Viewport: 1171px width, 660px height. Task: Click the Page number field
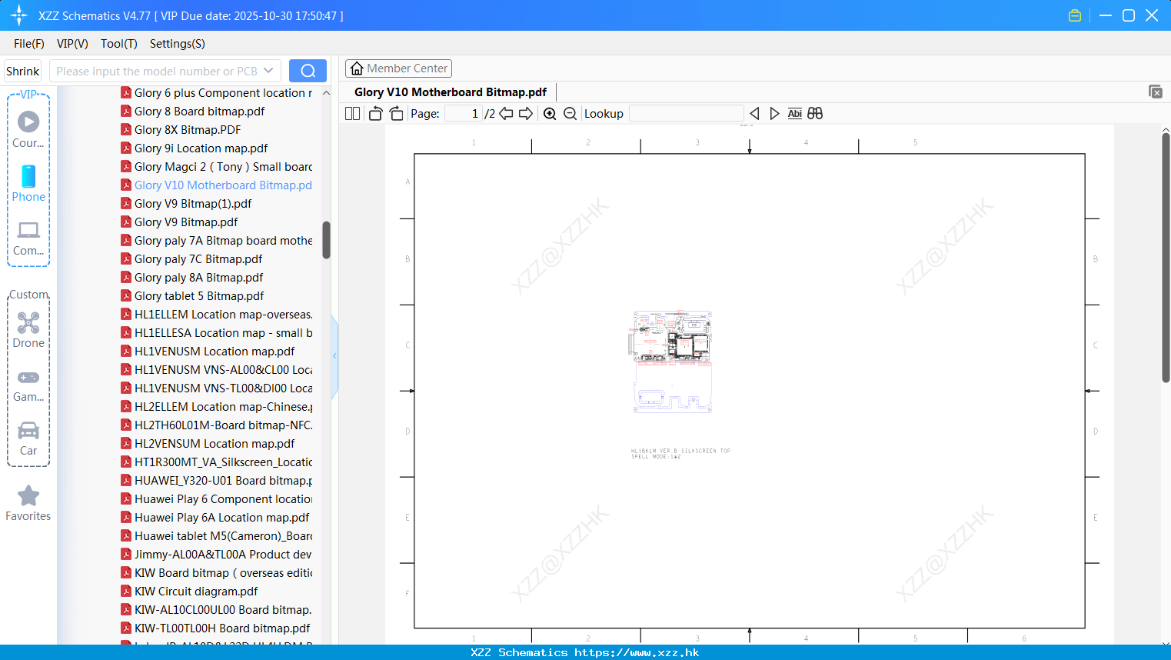pyautogui.click(x=464, y=114)
